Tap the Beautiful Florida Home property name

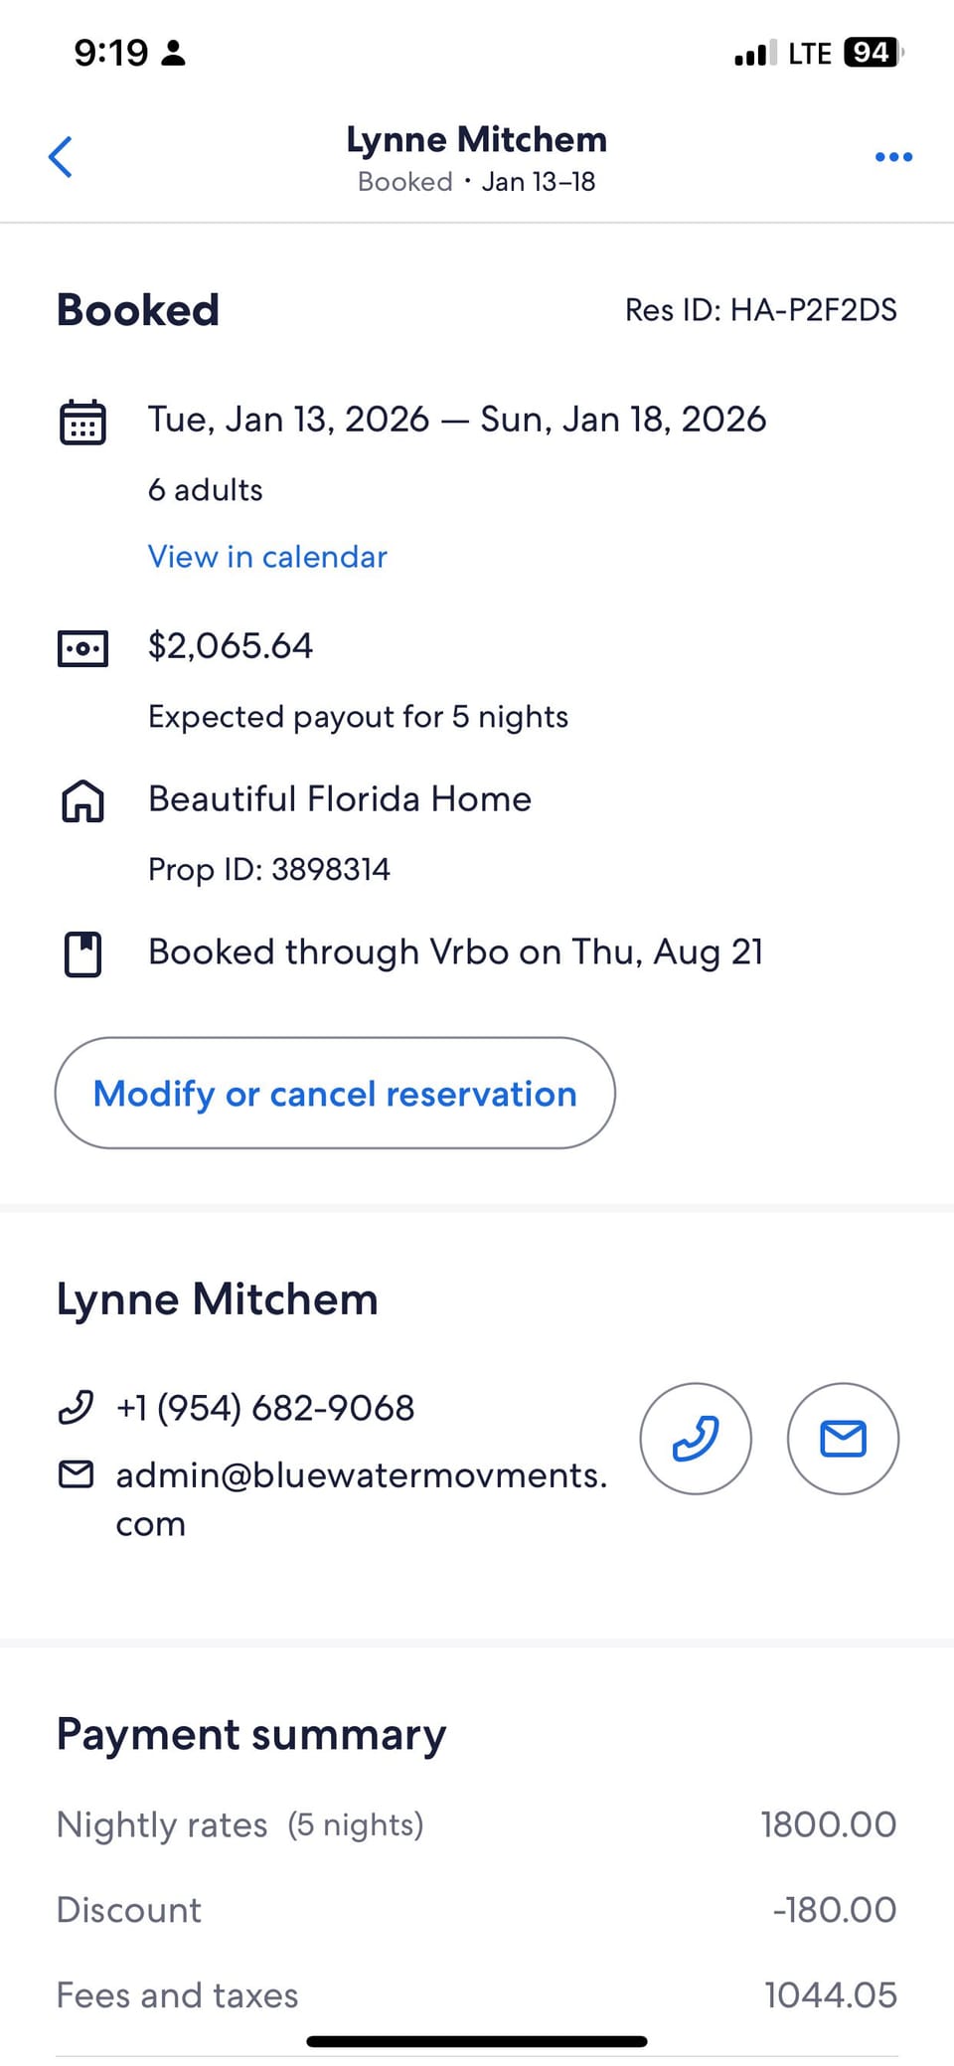click(340, 799)
